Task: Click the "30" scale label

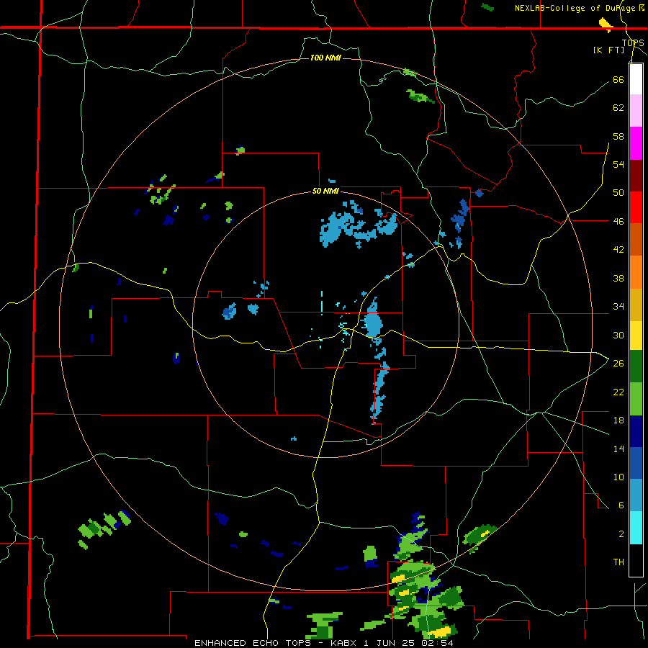Action: tap(618, 335)
